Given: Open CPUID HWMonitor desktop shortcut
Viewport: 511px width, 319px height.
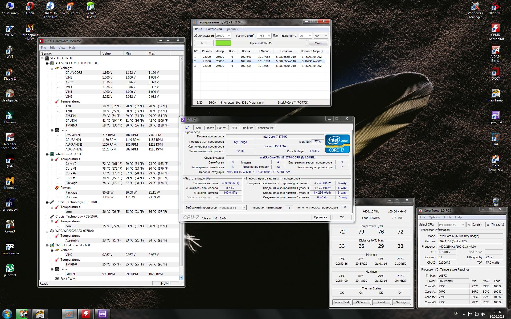Looking at the screenshot, I should pos(496,32).
